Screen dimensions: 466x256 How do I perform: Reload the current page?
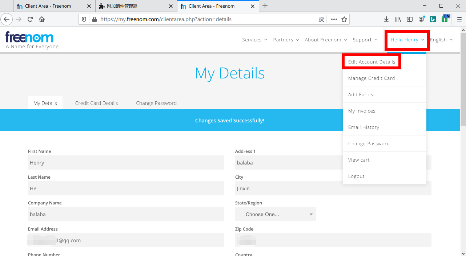pos(31,19)
